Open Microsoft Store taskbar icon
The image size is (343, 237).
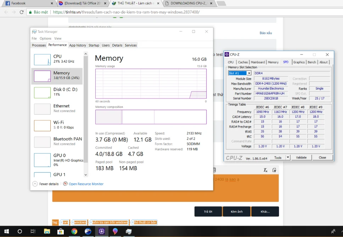point(61,231)
